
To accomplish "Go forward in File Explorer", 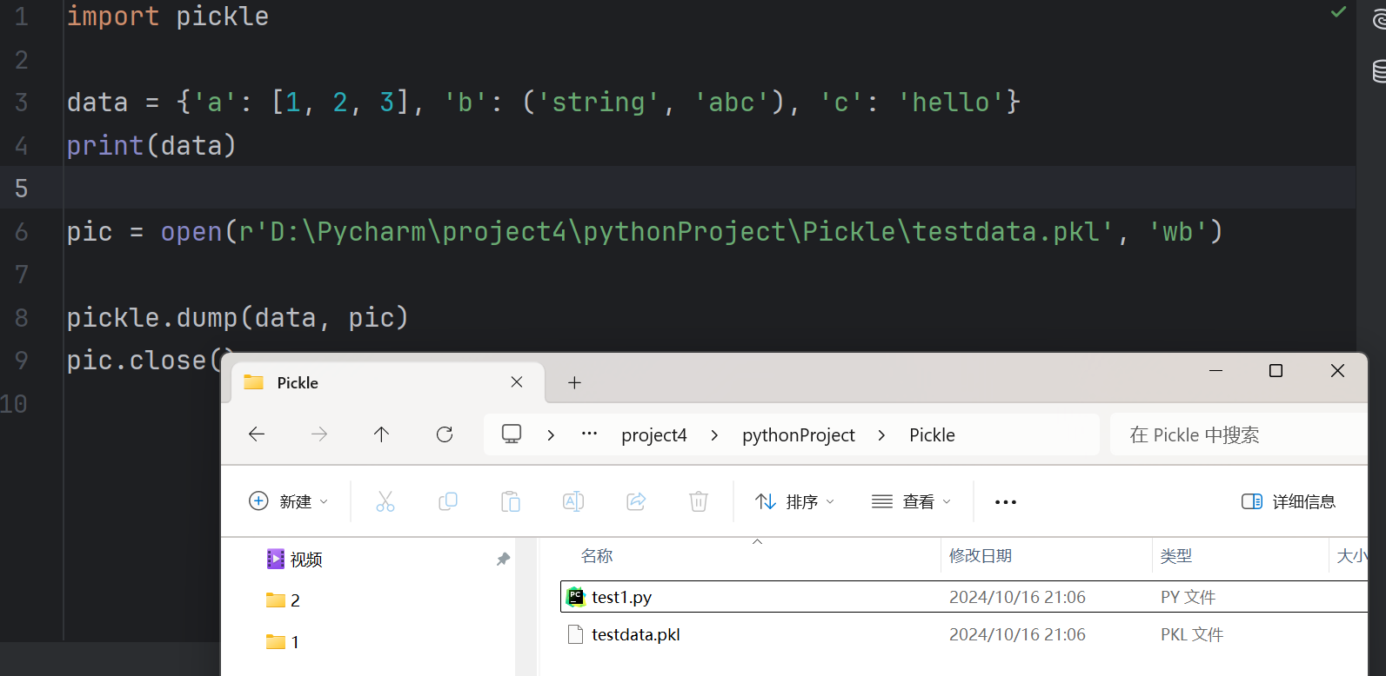I will [319, 434].
